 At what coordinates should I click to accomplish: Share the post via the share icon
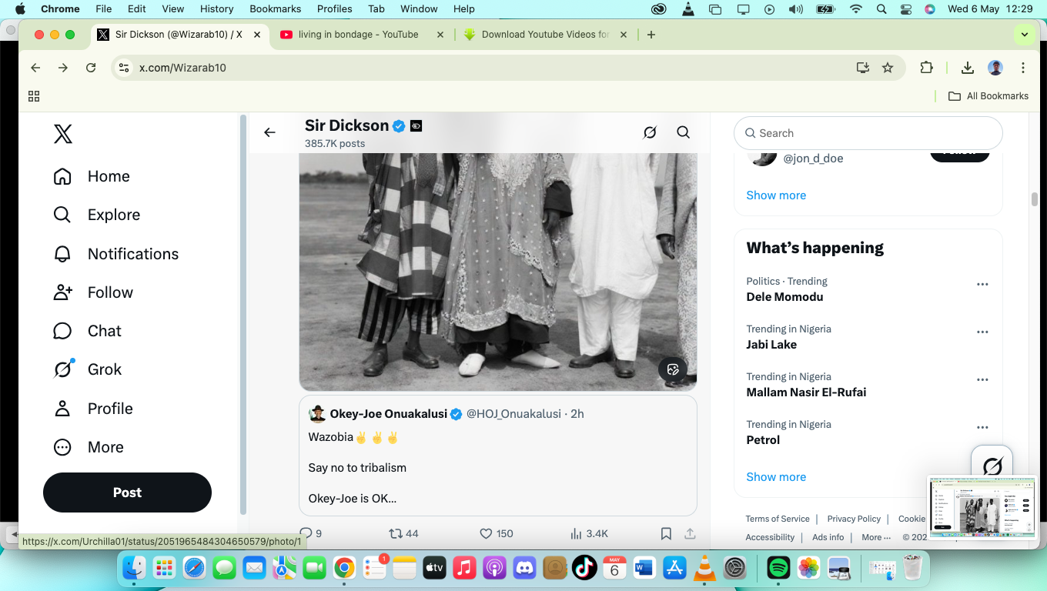(690, 533)
